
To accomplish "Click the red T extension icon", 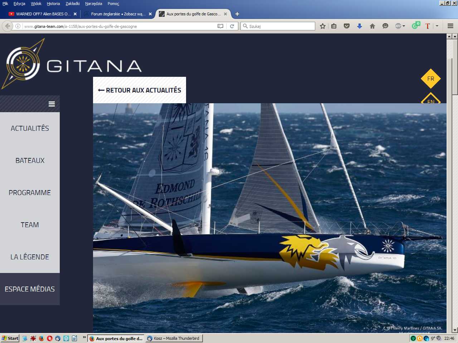I will [x=428, y=26].
